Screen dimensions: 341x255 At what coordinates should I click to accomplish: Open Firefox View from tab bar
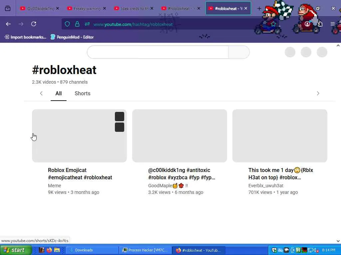coord(8,8)
